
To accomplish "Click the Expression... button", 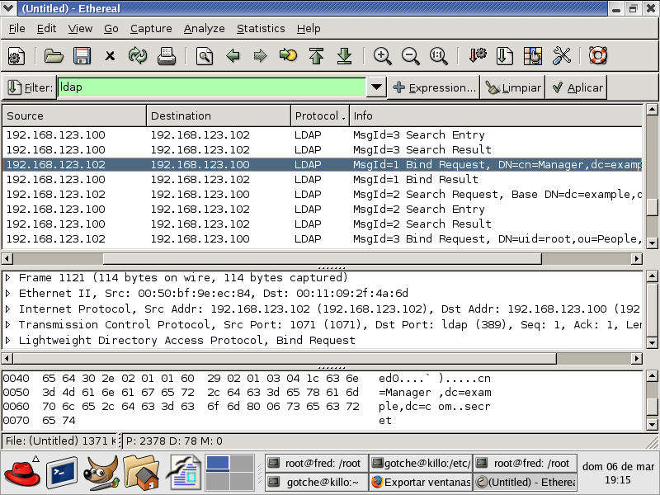I will [434, 87].
